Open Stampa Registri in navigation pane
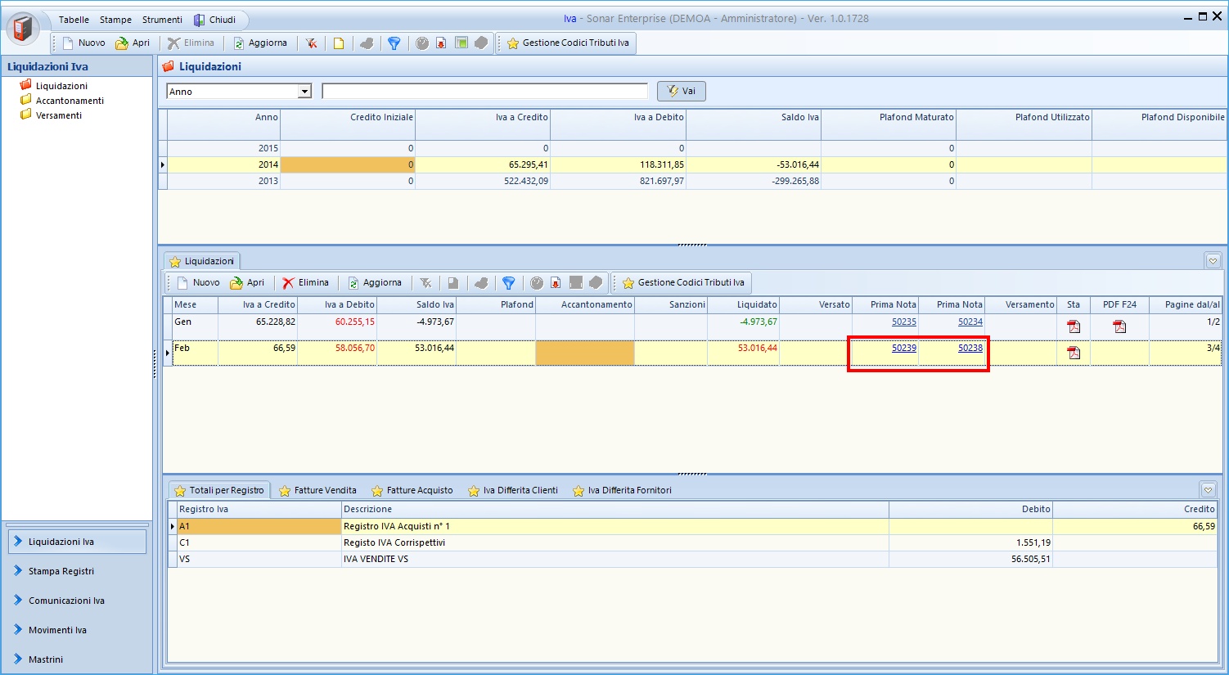This screenshot has height=675, width=1229. (x=61, y=571)
